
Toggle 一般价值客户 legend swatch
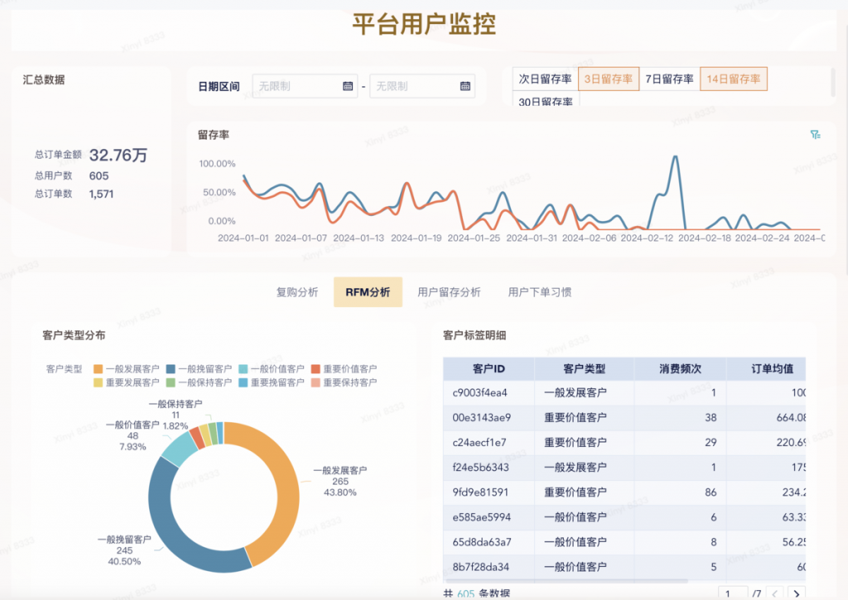pos(243,369)
